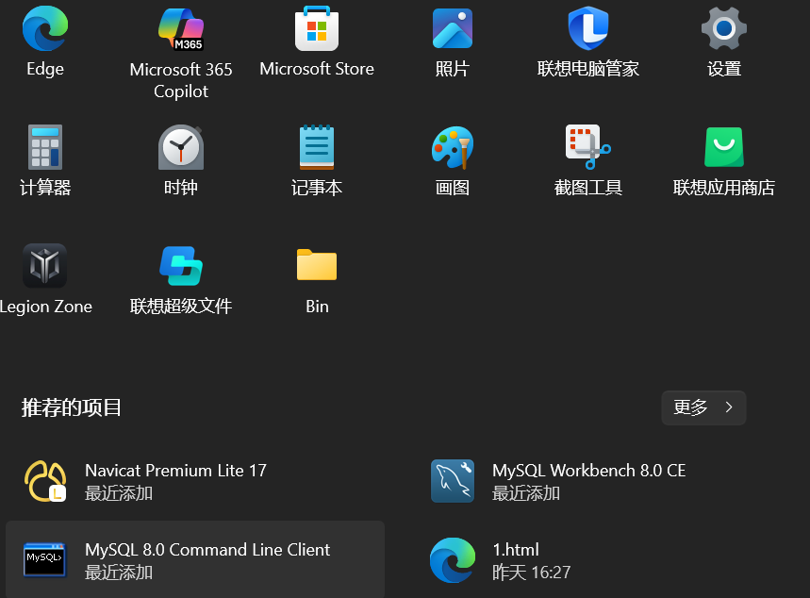Open the 记事本 notepad icon
This screenshot has width=810, height=598.
(317, 147)
